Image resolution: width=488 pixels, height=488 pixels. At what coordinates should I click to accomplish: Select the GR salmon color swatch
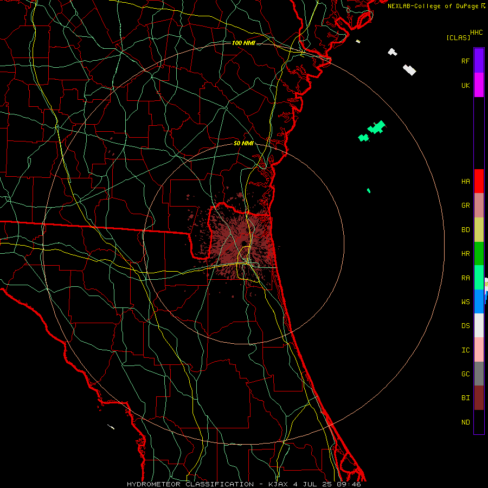479,206
